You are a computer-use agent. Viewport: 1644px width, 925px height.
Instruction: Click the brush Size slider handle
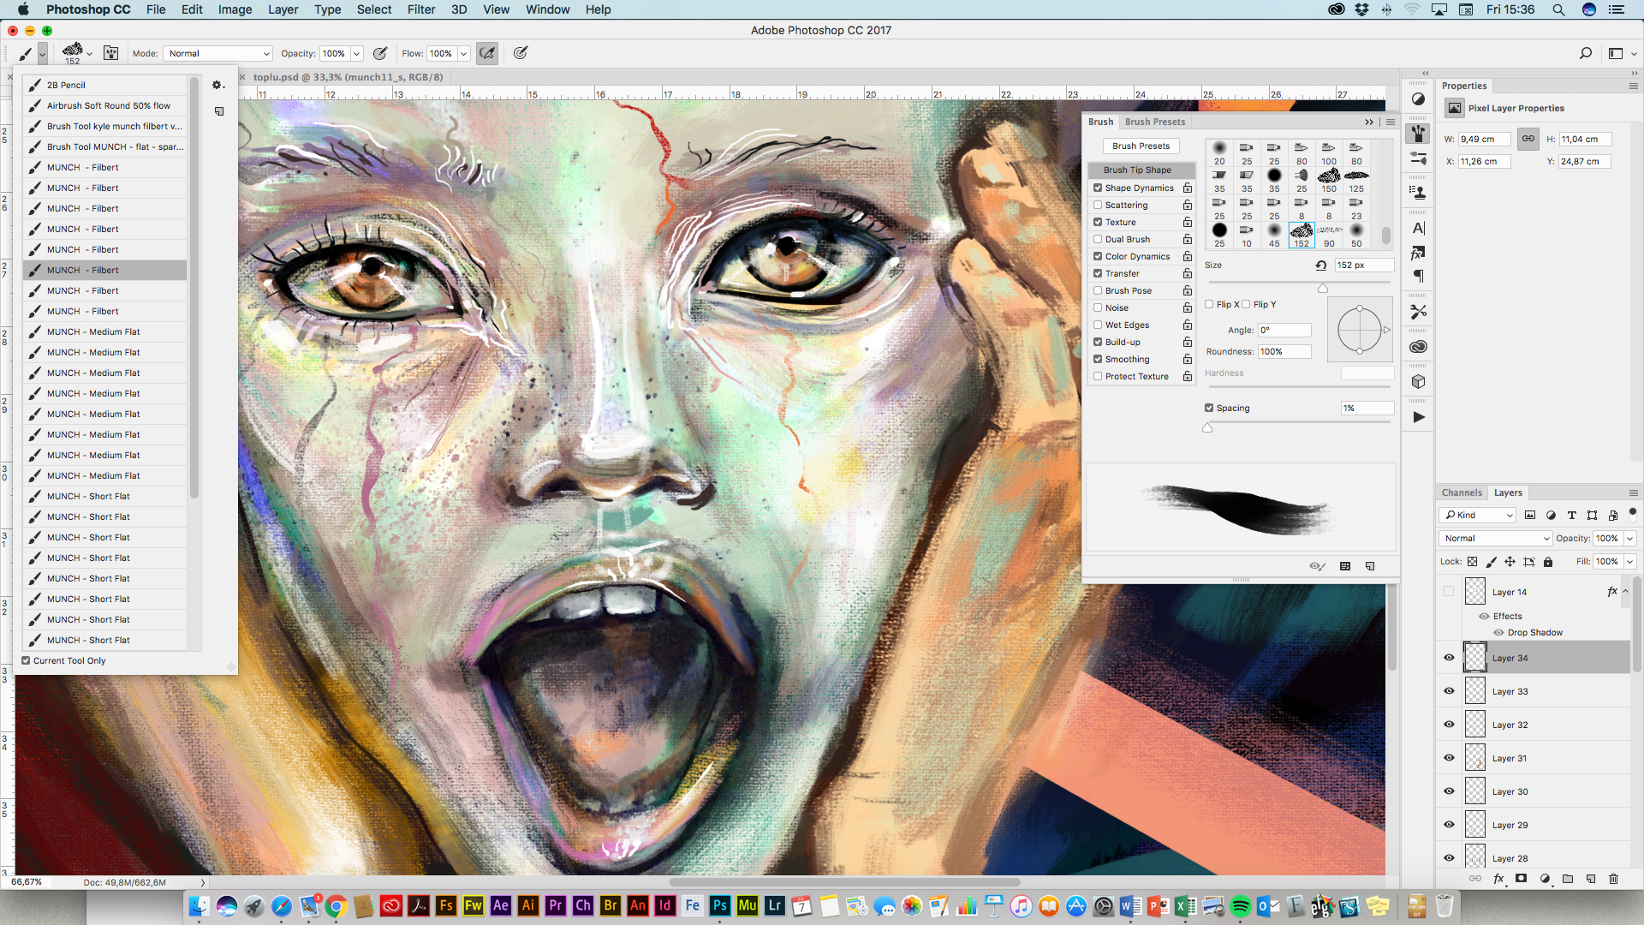coord(1323,289)
